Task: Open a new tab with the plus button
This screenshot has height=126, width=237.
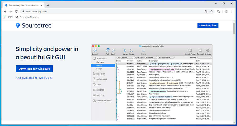Action: (48, 6)
